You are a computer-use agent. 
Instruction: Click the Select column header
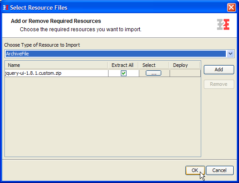pyautogui.click(x=154, y=65)
